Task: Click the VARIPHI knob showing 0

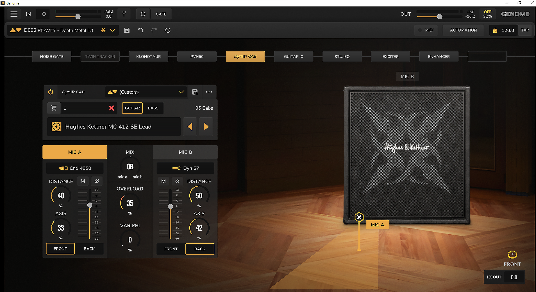Action: 130,240
